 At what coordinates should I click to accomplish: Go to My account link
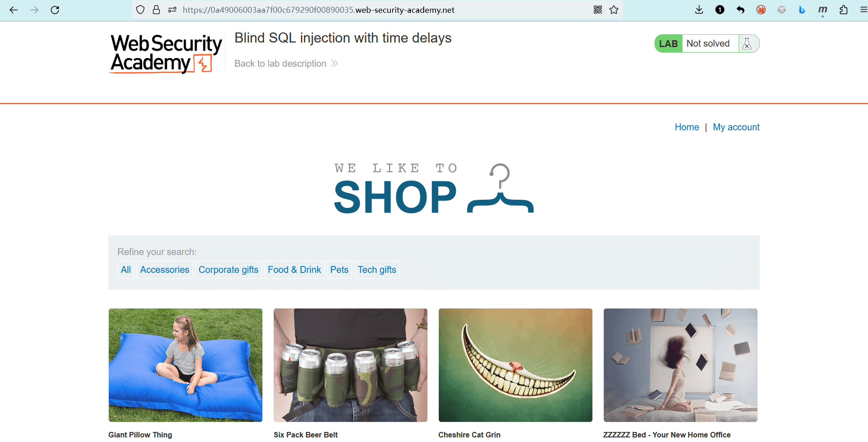click(736, 127)
